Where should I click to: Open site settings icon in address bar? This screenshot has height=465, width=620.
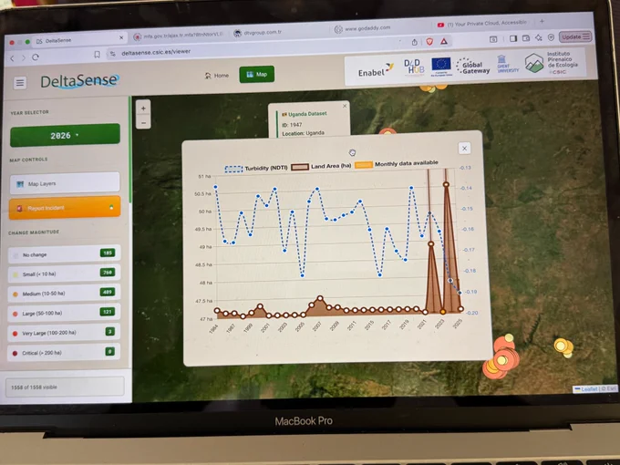(x=113, y=54)
